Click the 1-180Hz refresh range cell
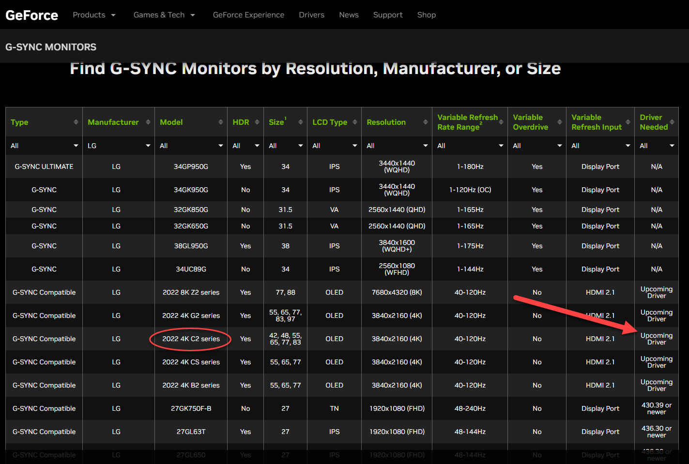This screenshot has height=464, width=689. [470, 166]
